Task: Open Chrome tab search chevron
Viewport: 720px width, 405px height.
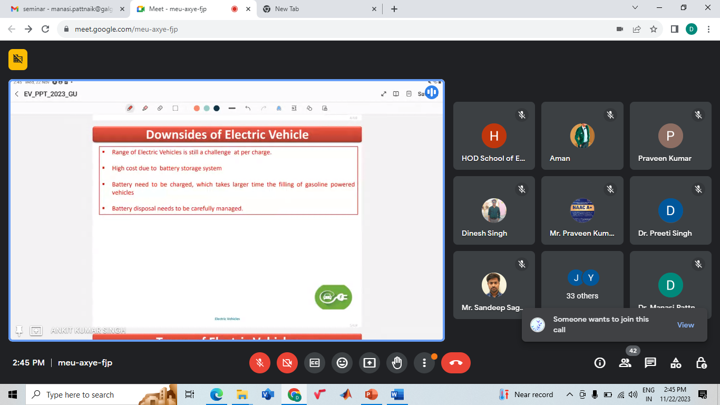Action: pyautogui.click(x=635, y=8)
